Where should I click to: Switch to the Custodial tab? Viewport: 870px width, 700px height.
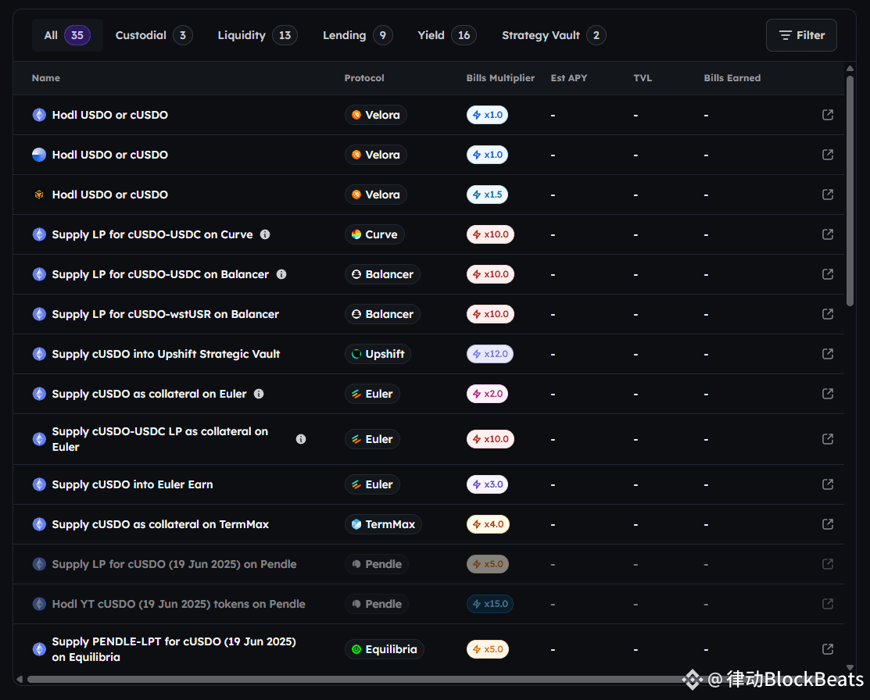click(154, 35)
